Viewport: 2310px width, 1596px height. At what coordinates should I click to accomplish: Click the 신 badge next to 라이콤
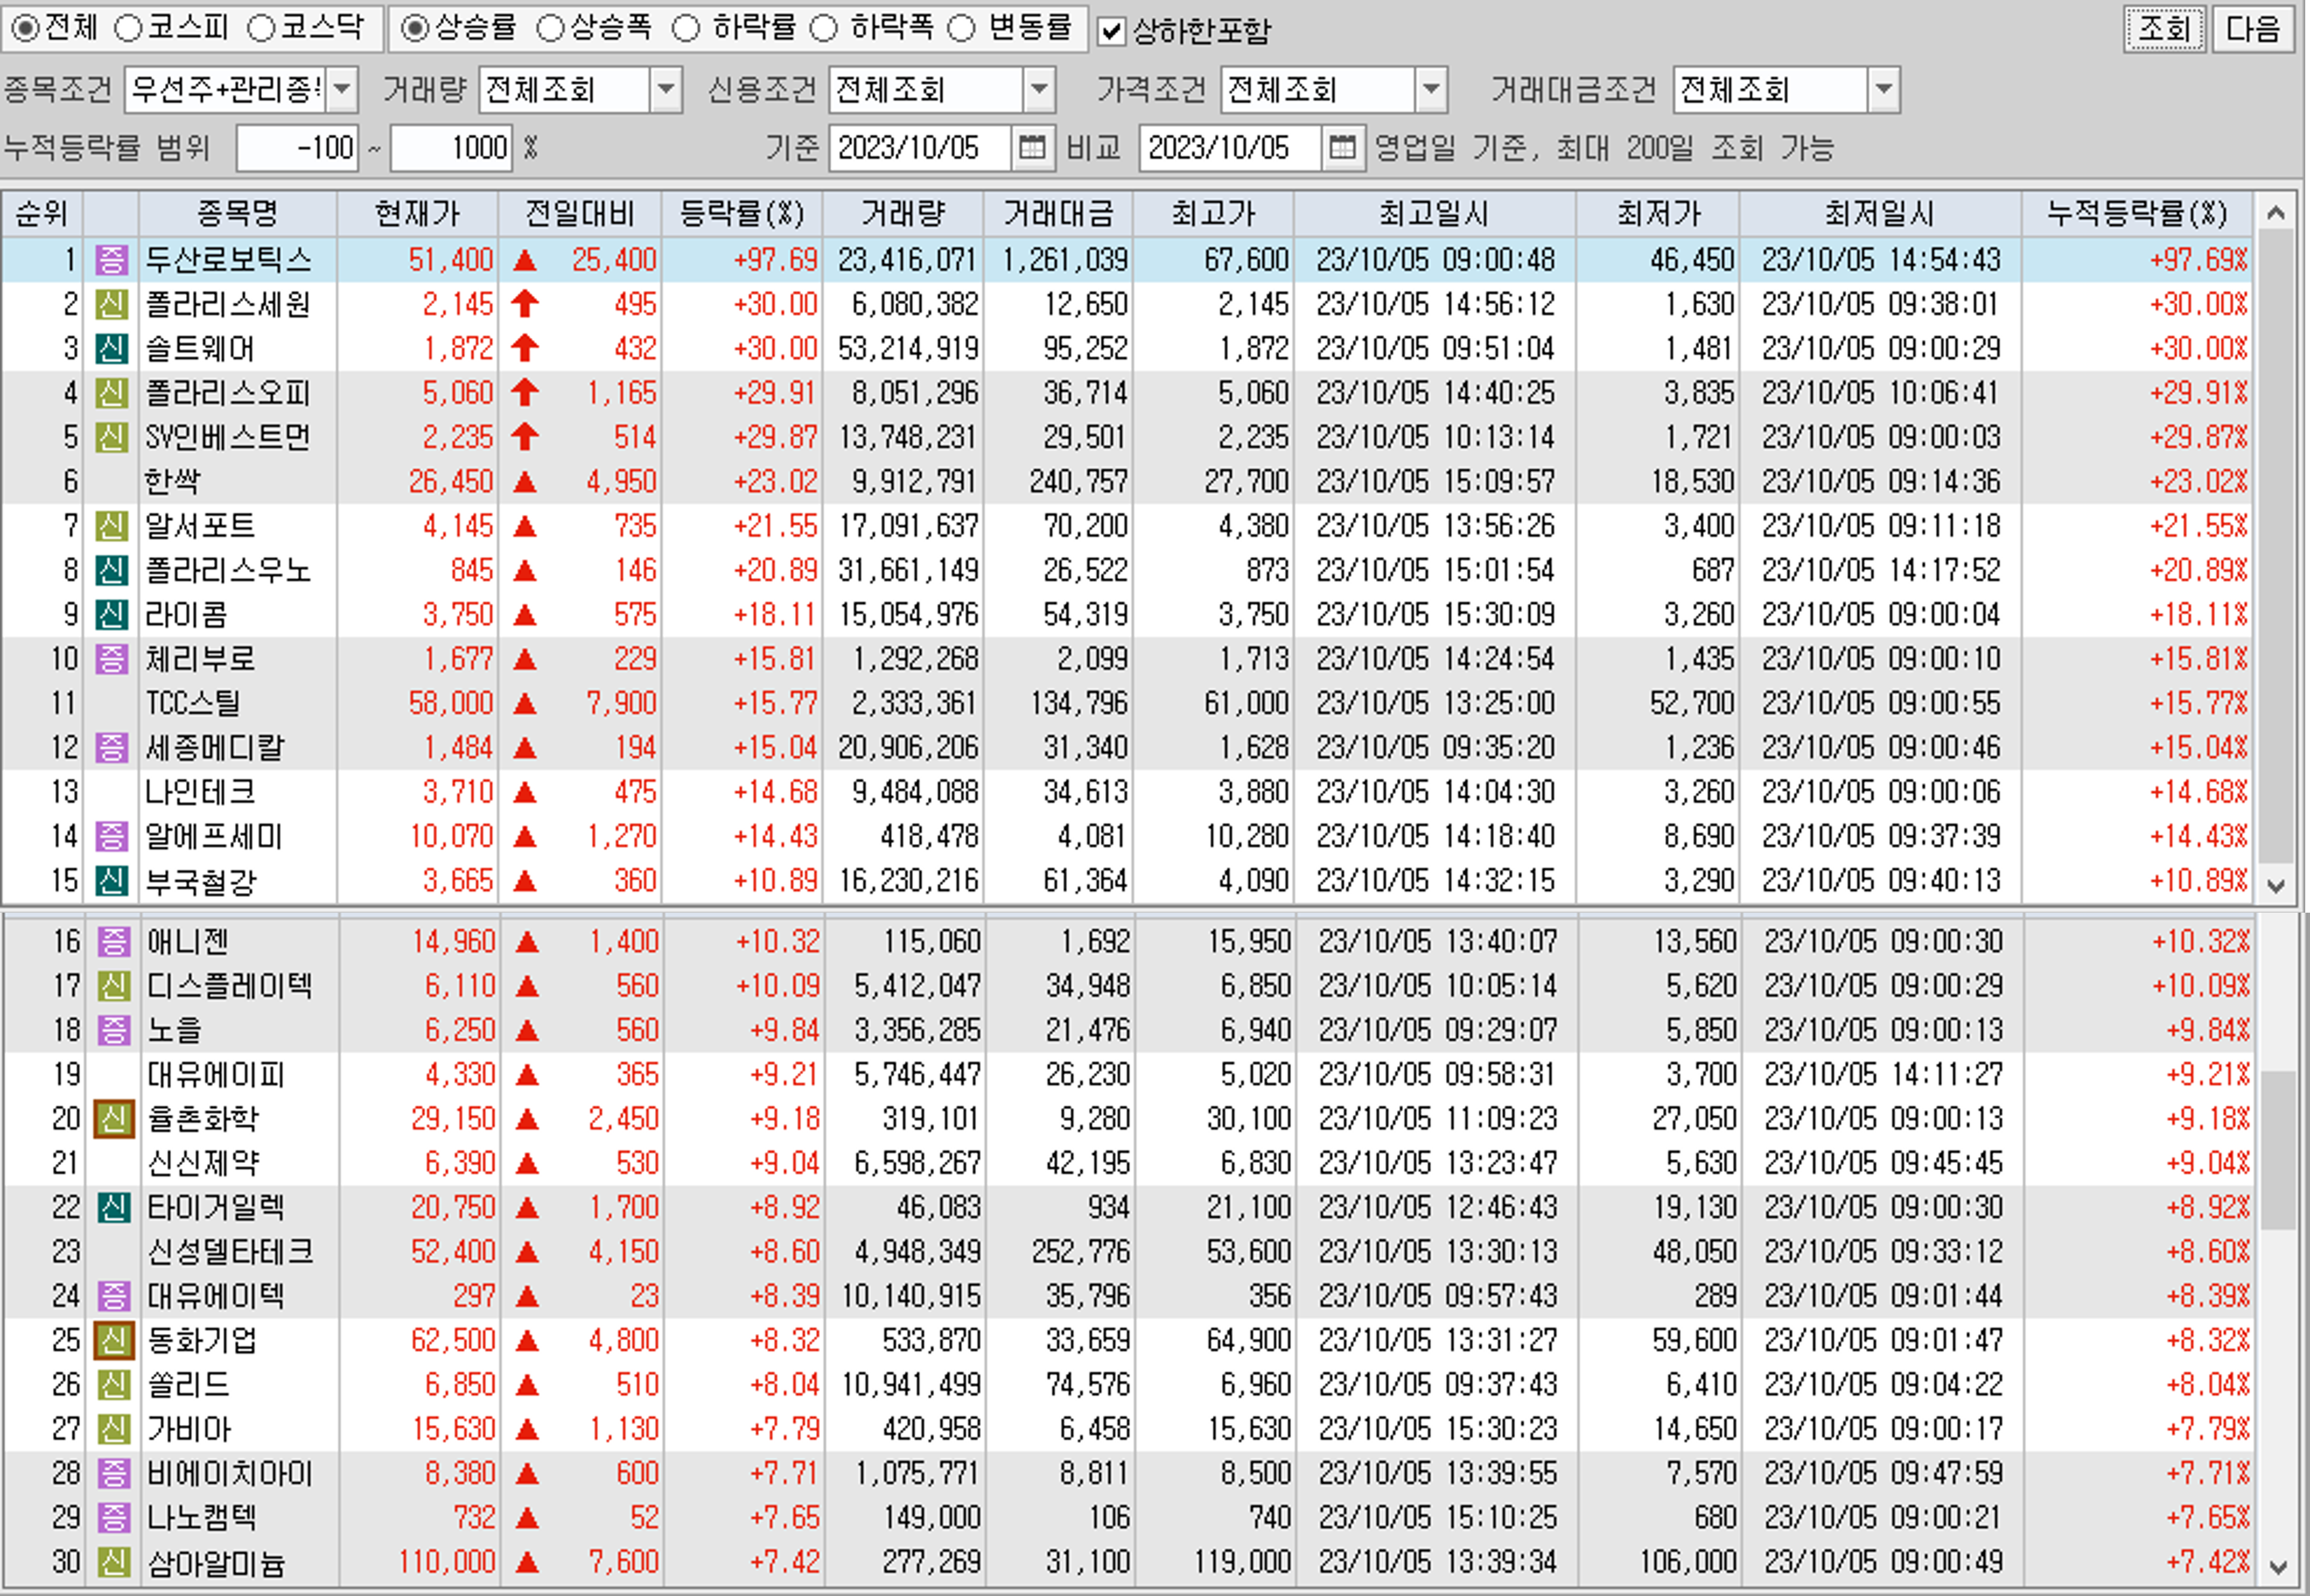pyautogui.click(x=111, y=614)
